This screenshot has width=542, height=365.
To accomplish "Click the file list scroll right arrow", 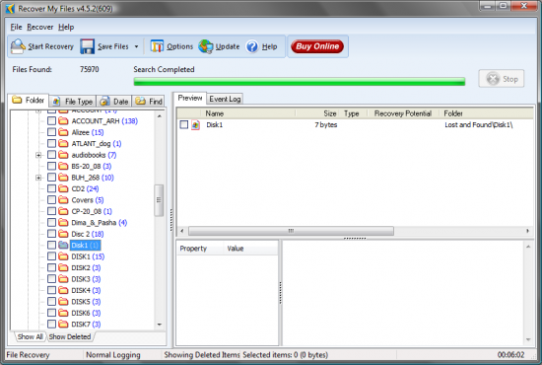I will coord(527,231).
